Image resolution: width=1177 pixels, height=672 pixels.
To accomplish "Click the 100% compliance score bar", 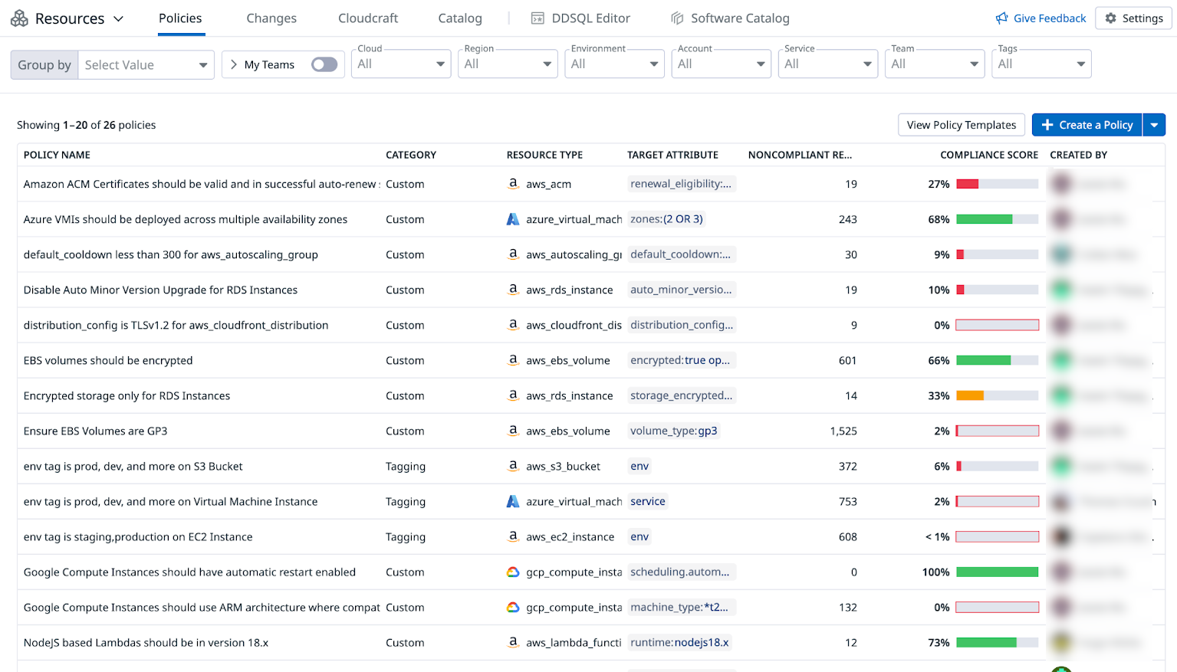I will click(x=997, y=572).
